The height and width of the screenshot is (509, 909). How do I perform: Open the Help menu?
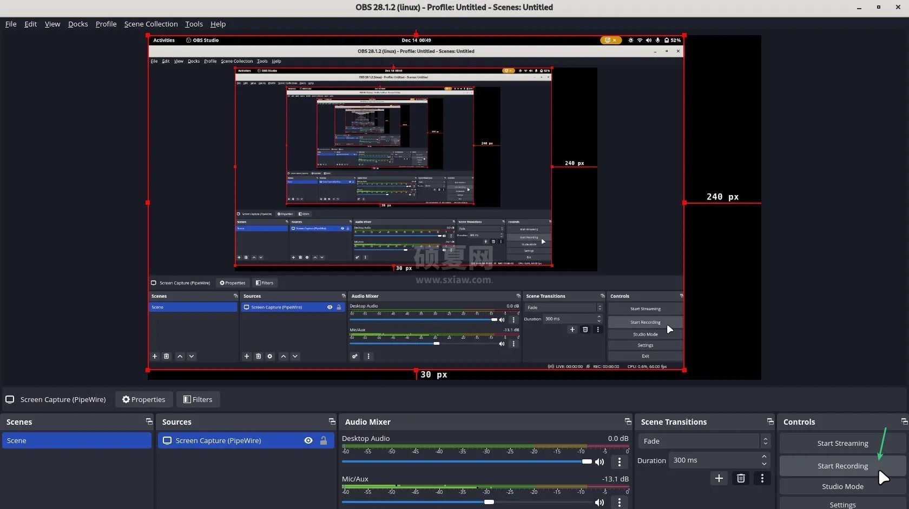coord(218,24)
